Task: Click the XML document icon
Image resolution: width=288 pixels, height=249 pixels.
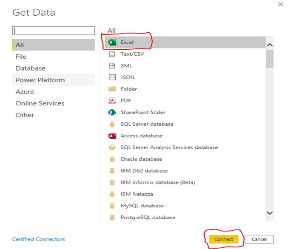Action: (x=112, y=66)
